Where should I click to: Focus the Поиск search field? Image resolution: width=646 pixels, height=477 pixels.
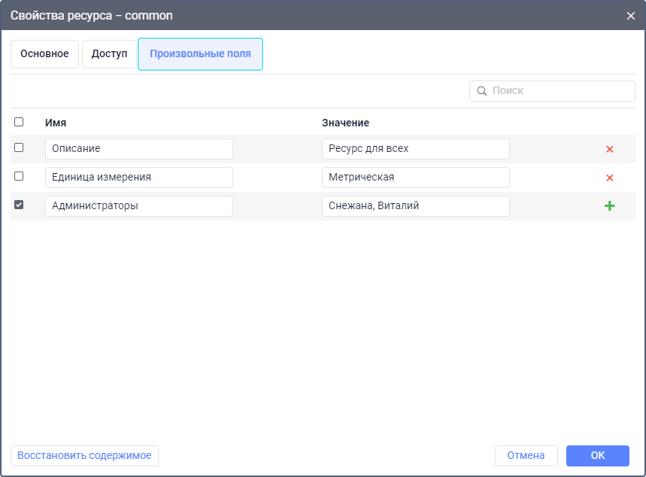pos(560,91)
